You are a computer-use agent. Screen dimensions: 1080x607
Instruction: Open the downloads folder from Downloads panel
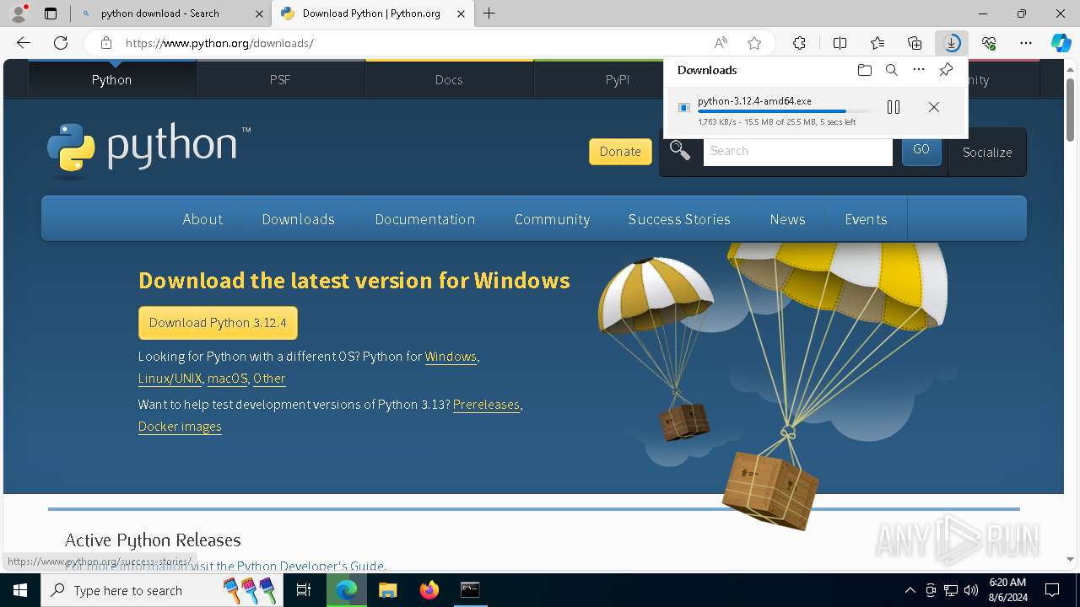click(x=864, y=70)
